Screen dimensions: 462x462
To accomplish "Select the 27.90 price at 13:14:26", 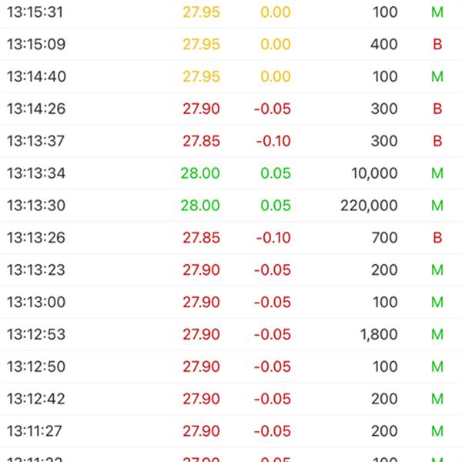I will 201,109.
